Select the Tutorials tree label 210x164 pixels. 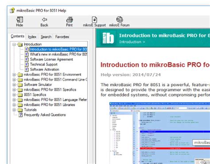click(30, 110)
